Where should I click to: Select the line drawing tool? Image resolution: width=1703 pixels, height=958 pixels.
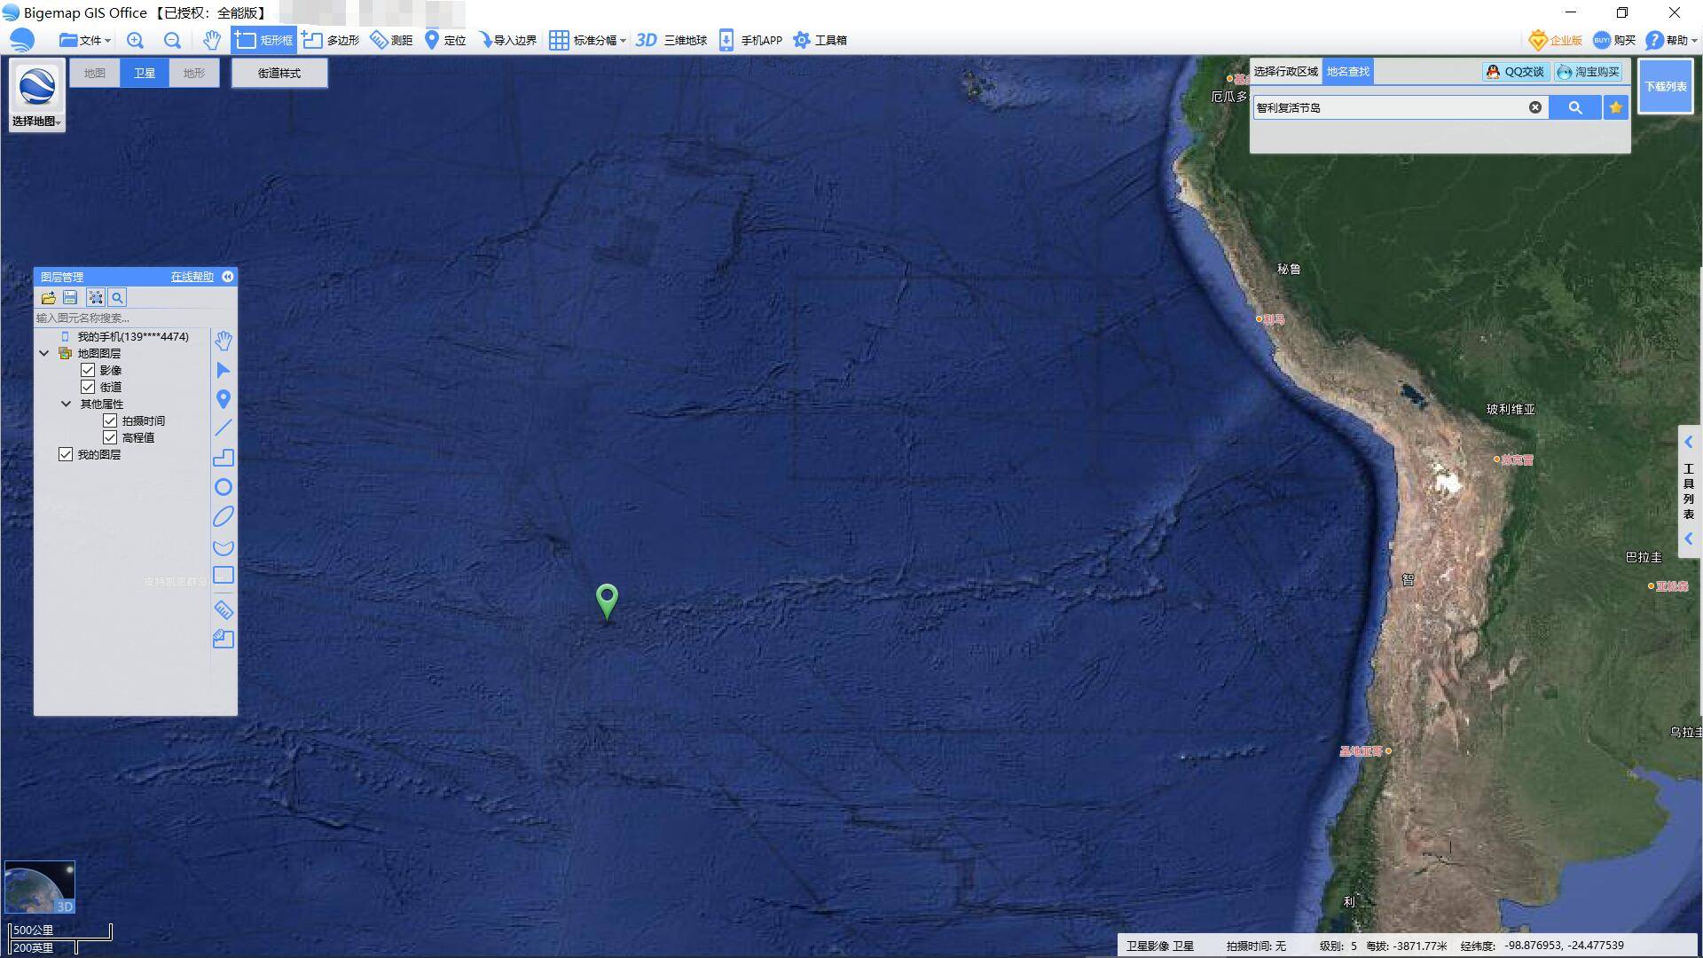pos(224,428)
